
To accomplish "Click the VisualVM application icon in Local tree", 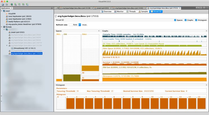I will 7,14.
